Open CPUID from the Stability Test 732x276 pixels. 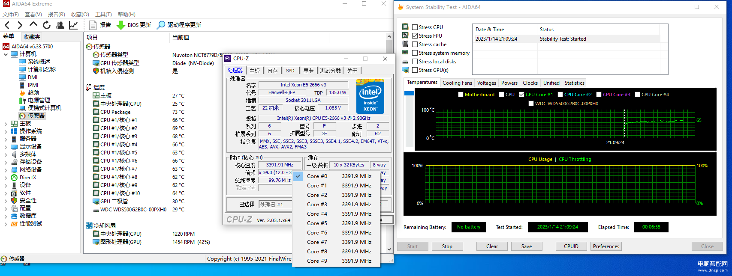(x=571, y=246)
